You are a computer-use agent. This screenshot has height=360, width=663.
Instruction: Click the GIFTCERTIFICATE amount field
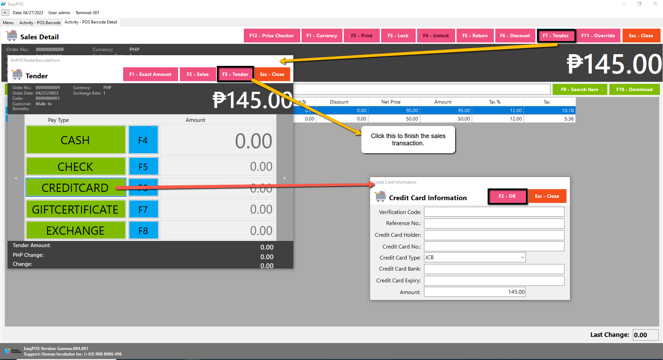[x=217, y=209]
